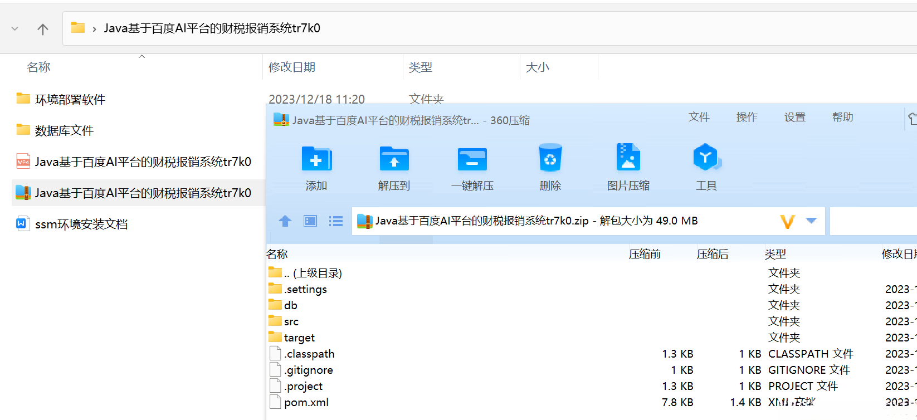
Task: Sort archive list by 压缩后 column
Action: 713,254
